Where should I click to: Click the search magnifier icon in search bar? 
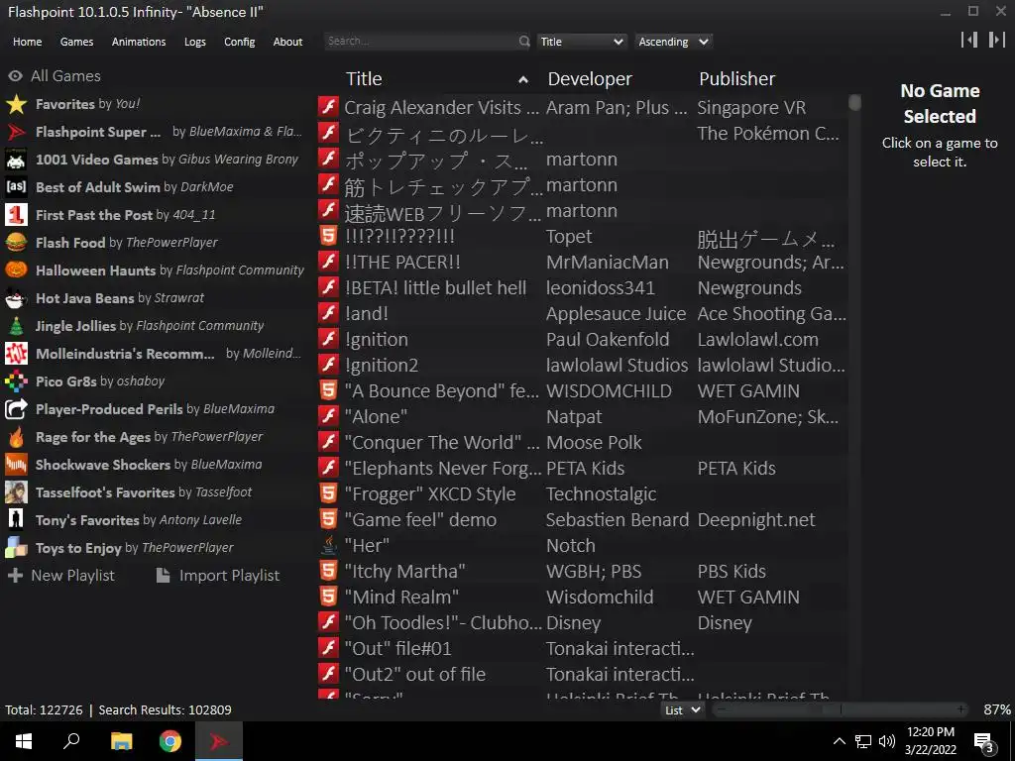tap(524, 42)
